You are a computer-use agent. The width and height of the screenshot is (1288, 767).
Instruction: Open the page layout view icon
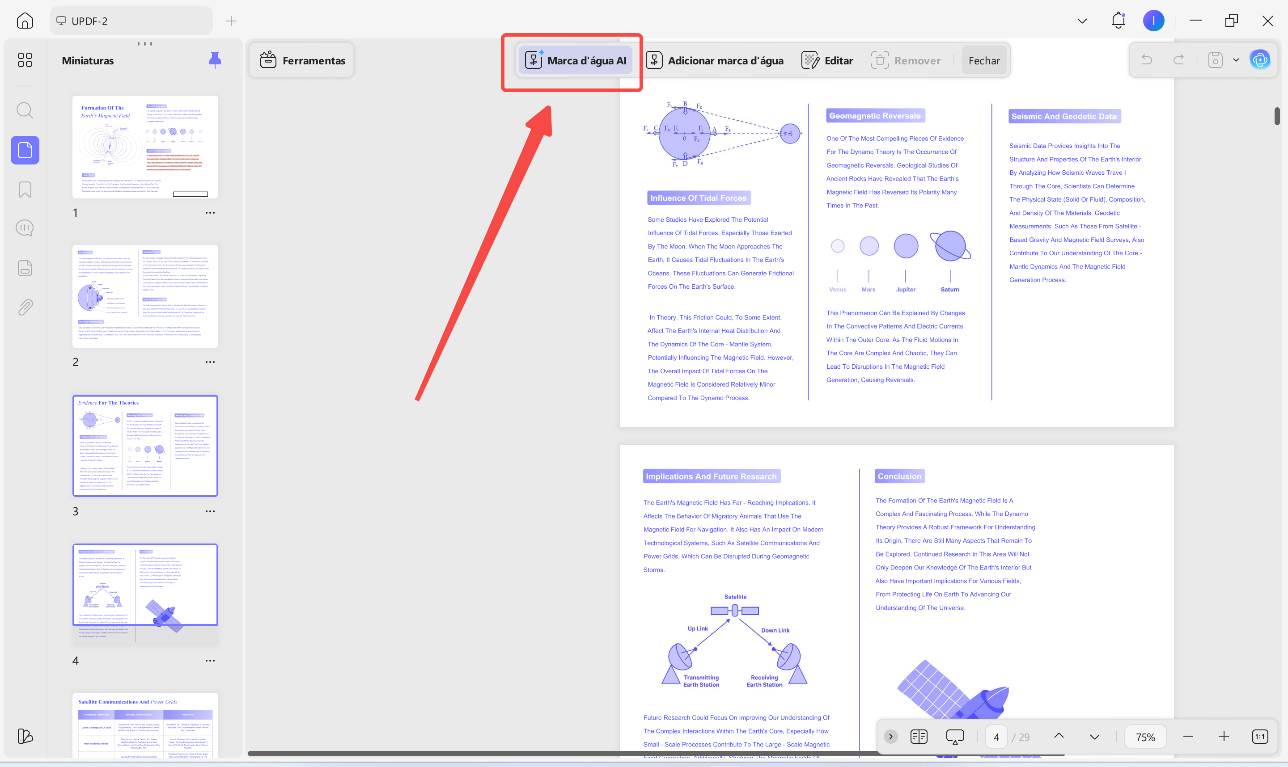pos(918,737)
